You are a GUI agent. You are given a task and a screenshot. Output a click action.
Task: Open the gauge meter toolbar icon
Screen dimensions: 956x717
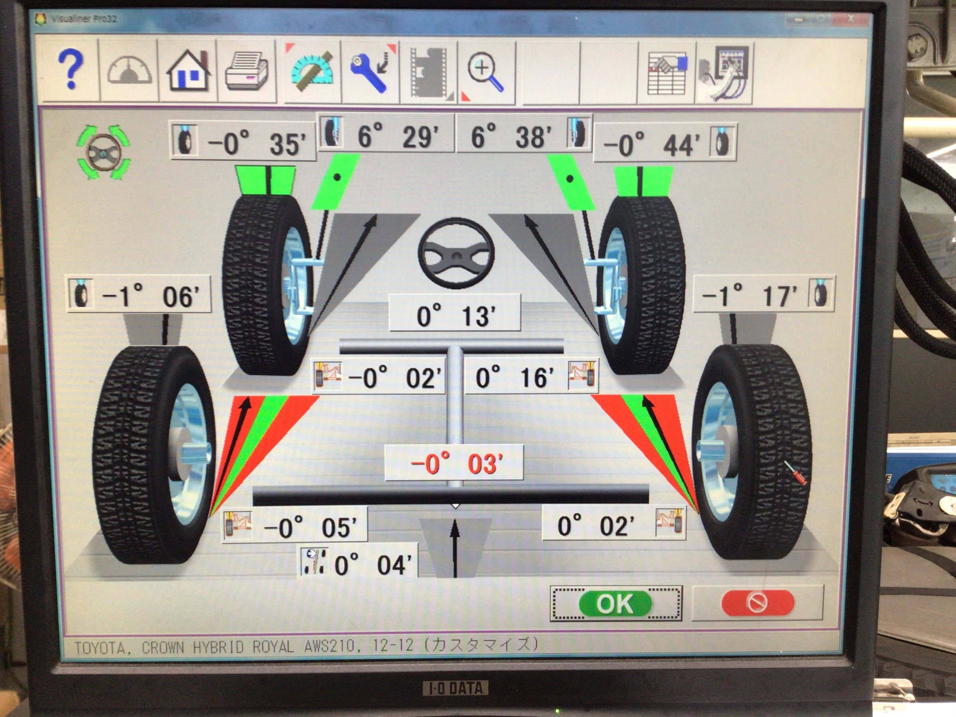pyautogui.click(x=129, y=71)
